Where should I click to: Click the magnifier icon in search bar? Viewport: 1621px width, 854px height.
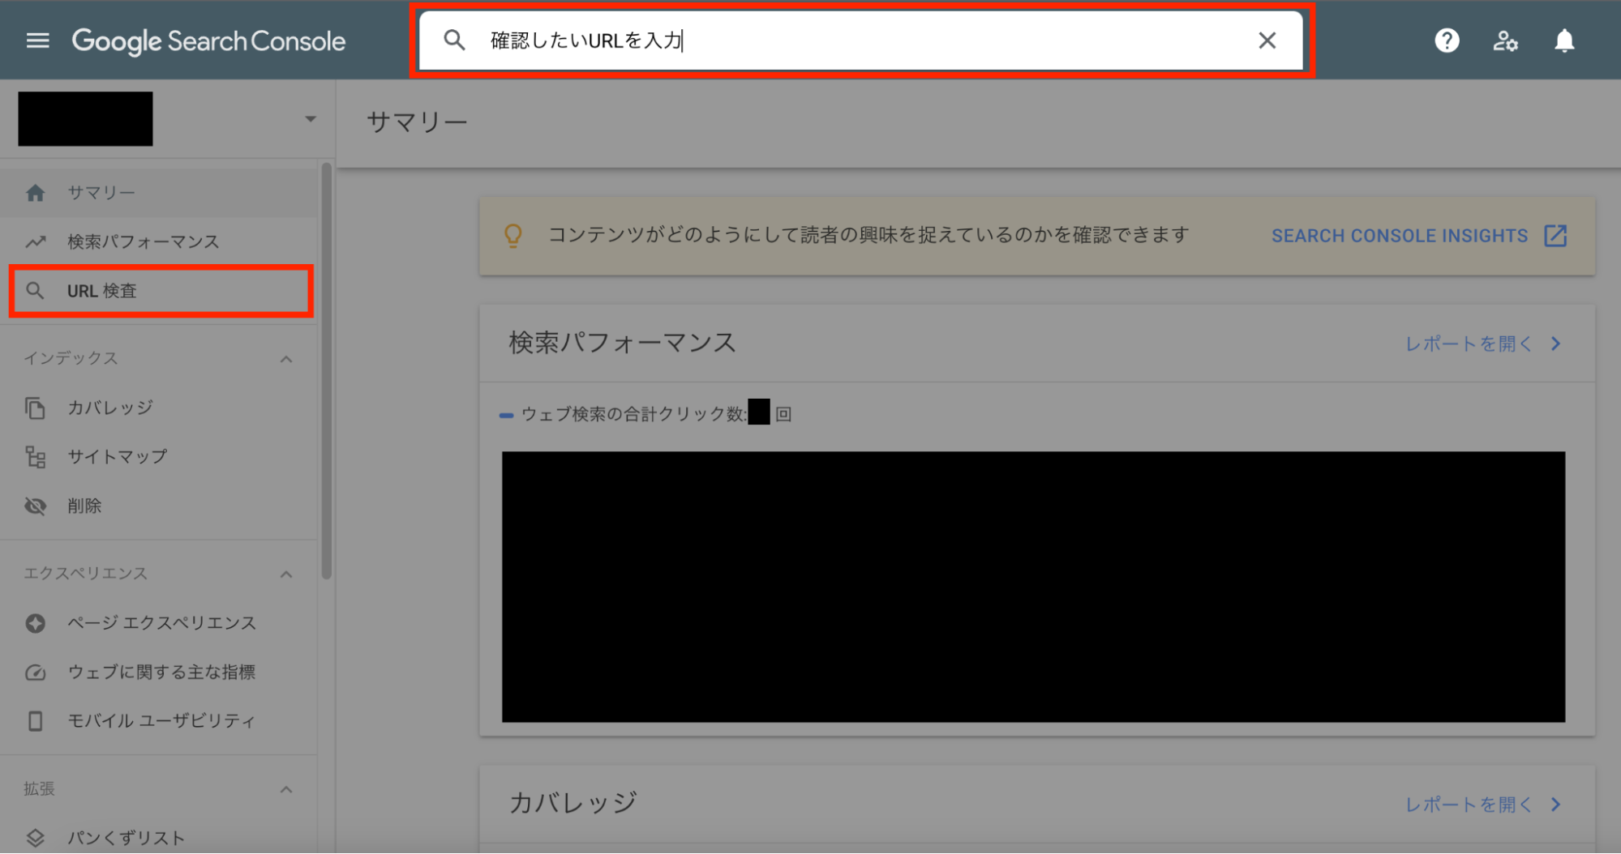coord(454,40)
